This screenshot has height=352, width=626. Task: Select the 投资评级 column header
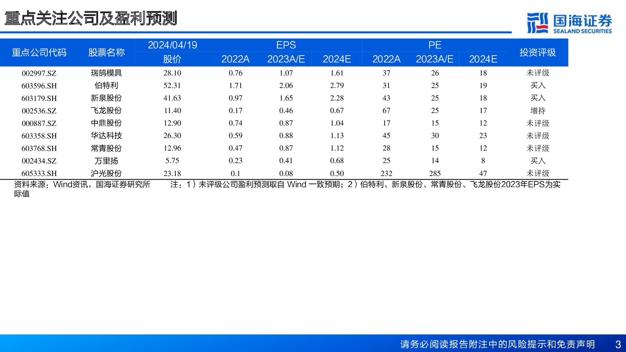click(x=538, y=52)
